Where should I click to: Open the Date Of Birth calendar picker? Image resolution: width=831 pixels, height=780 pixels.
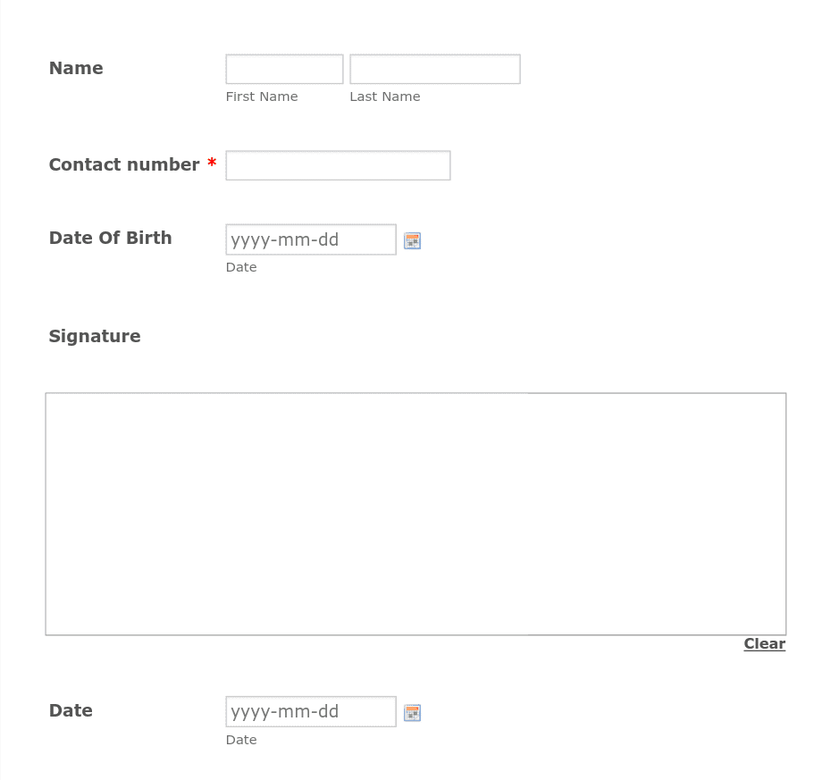(412, 240)
